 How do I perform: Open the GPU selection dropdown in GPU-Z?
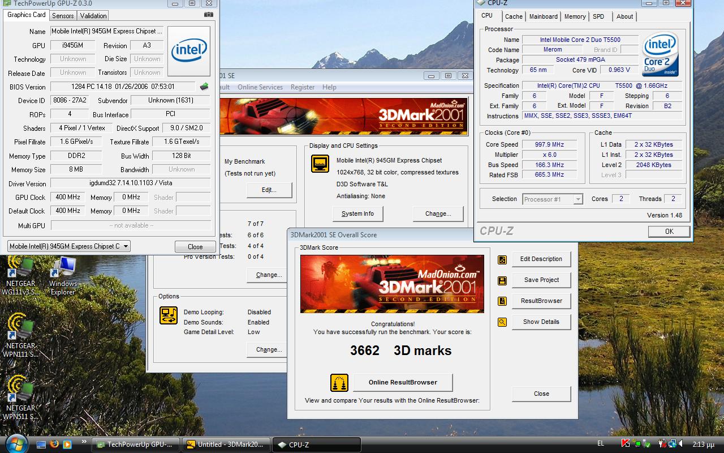point(68,246)
